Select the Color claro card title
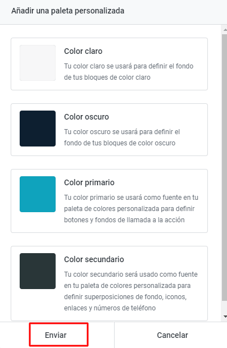 pos(83,51)
